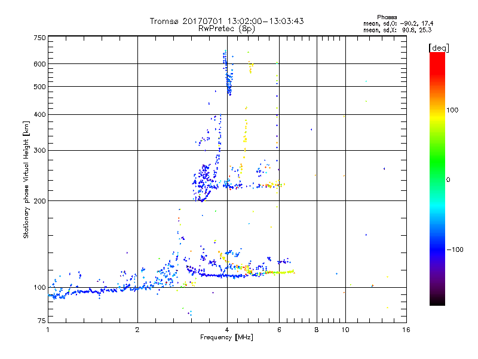Click the y-axis label 'Stationary phase Virtual Height [km]'
Viewport: 478px width, 359px height.
coord(26,180)
